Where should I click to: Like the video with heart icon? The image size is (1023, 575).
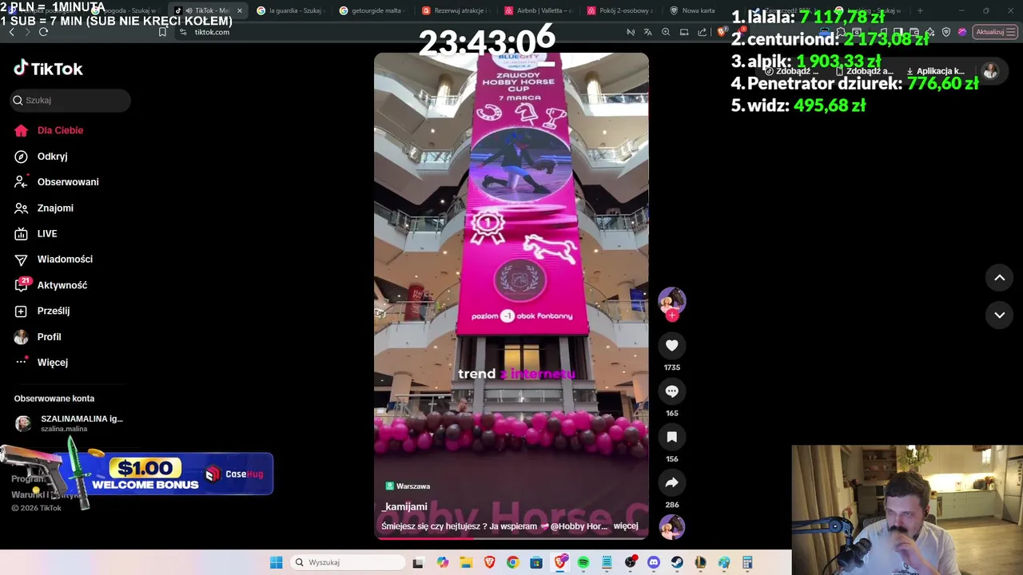(x=671, y=345)
